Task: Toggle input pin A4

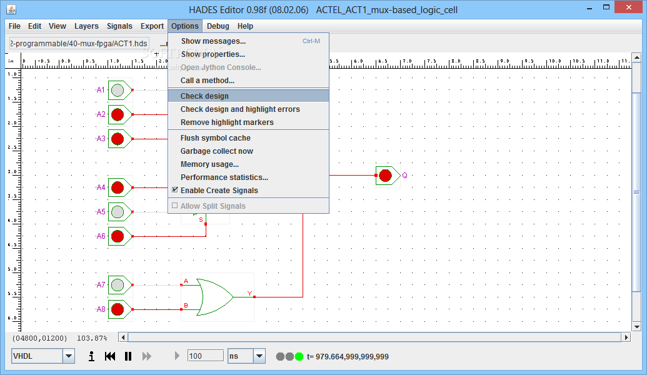Action: (118, 187)
